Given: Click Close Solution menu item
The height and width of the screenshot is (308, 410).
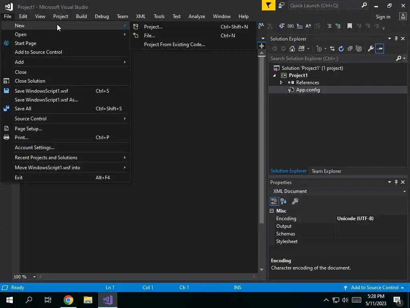Looking at the screenshot, I should 65,81.
